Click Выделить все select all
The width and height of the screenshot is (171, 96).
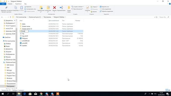(104, 7)
